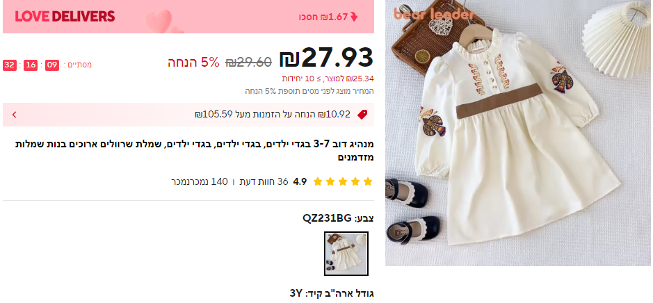Click the 4.9 rating score

click(x=300, y=181)
